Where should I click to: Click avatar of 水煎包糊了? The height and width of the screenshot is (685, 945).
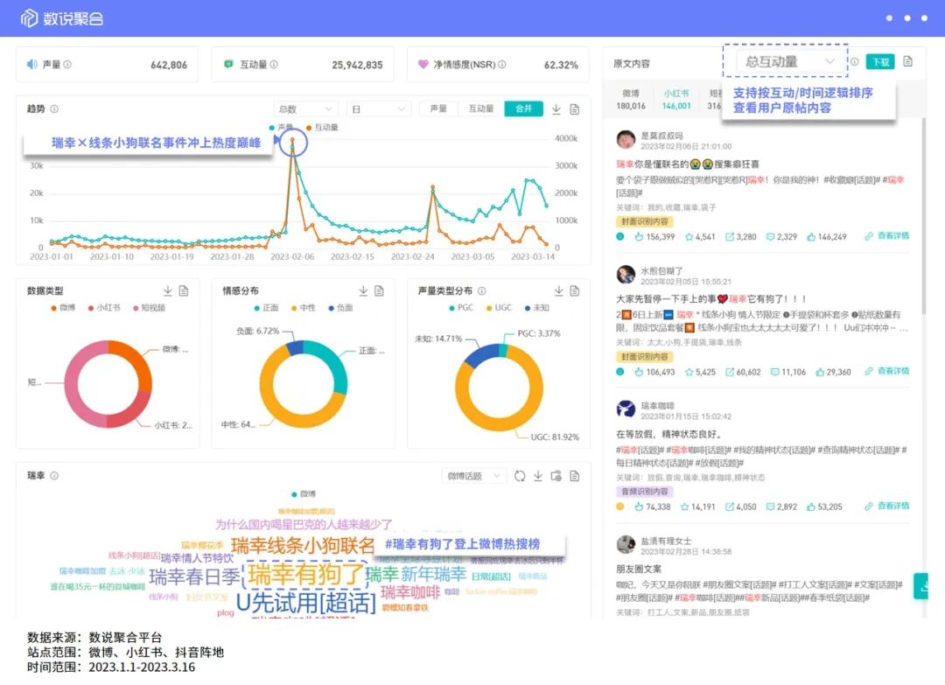[x=626, y=275]
